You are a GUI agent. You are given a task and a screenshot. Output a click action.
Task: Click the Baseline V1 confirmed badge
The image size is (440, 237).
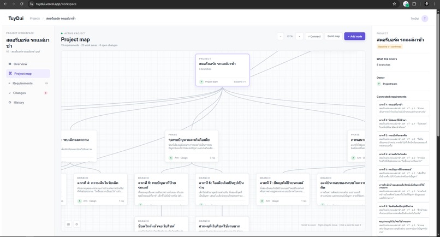tap(390, 46)
